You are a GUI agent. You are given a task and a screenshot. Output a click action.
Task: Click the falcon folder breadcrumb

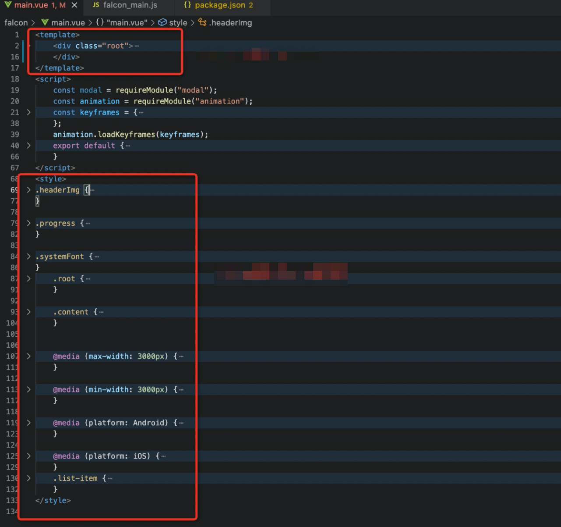click(x=16, y=23)
